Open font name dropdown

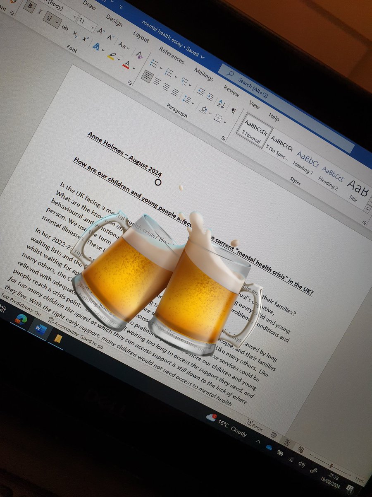click(75, 17)
